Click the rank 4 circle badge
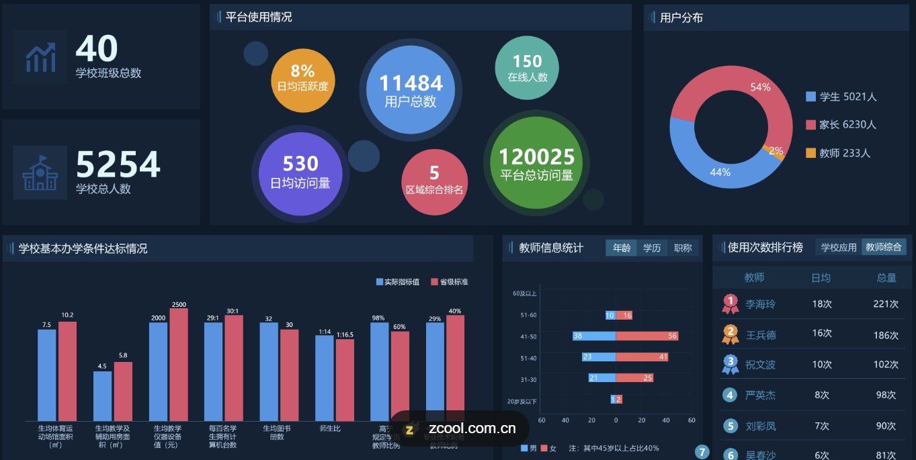 pos(731,395)
